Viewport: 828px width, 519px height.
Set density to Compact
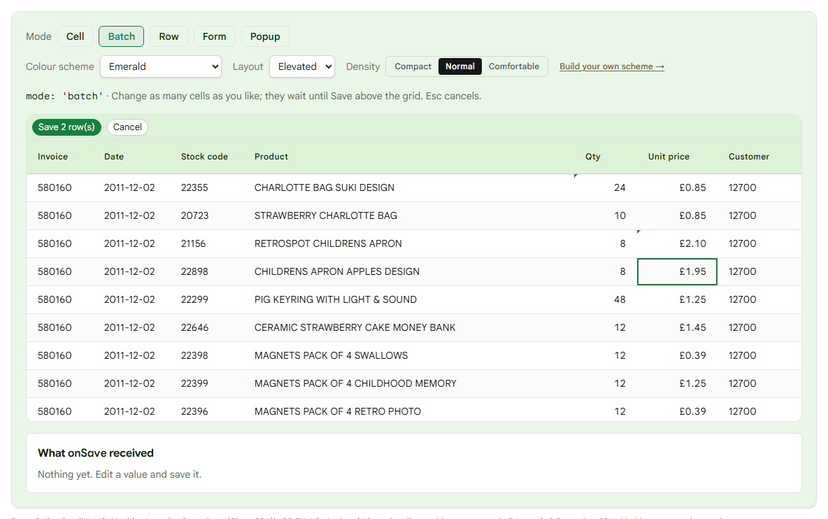click(x=413, y=66)
